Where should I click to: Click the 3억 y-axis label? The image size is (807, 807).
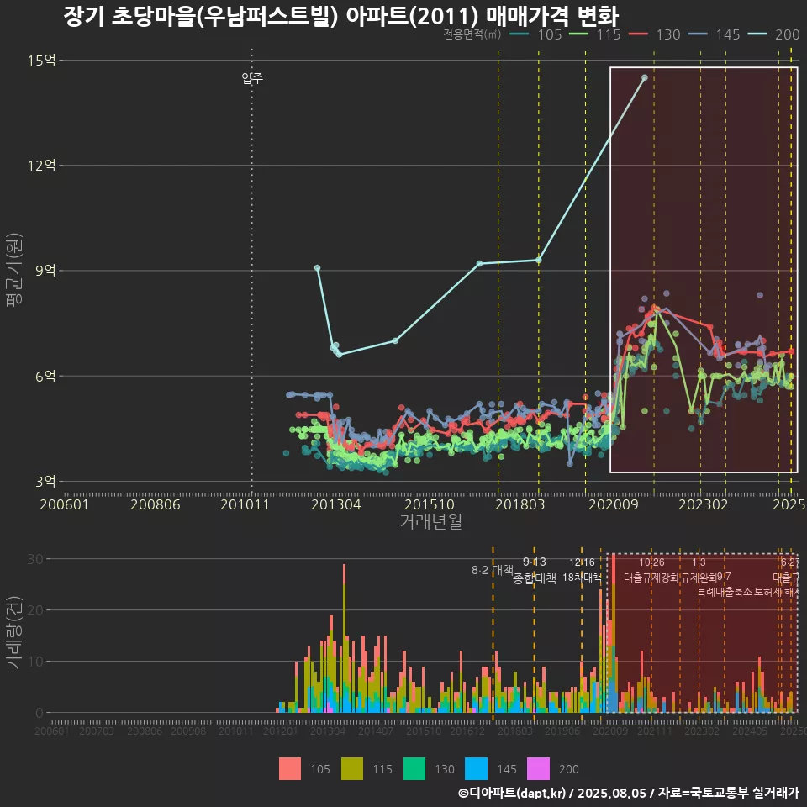coord(45,481)
